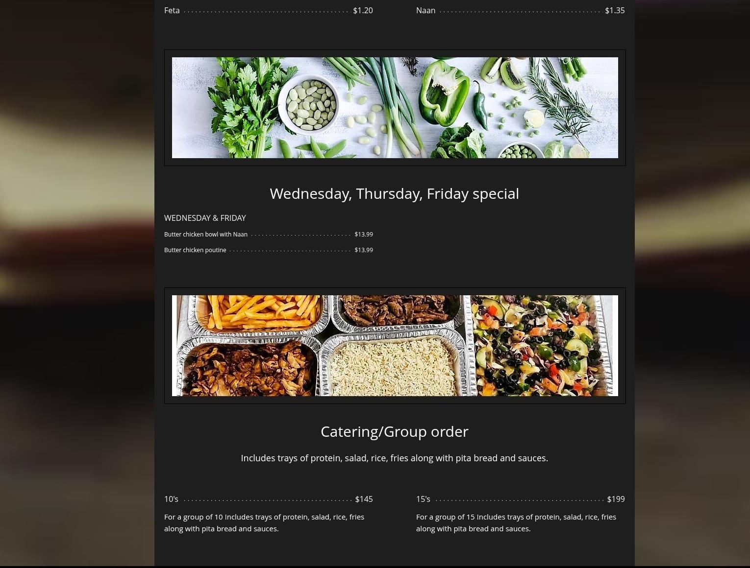Click the Naan price $1.35

pyautogui.click(x=615, y=10)
